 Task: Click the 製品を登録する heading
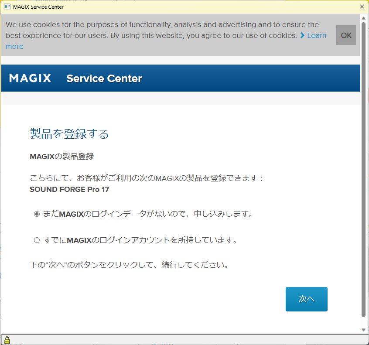(69, 133)
